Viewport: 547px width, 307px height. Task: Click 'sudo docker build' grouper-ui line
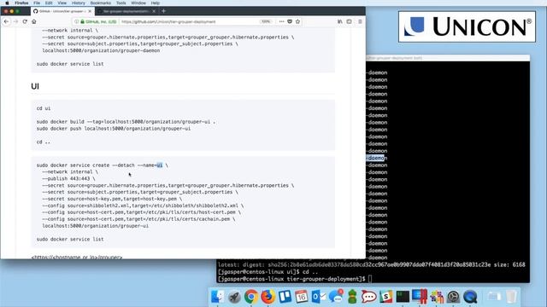pyautogui.click(x=126, y=122)
